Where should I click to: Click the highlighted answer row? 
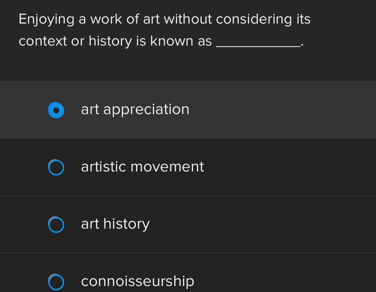pos(188,110)
